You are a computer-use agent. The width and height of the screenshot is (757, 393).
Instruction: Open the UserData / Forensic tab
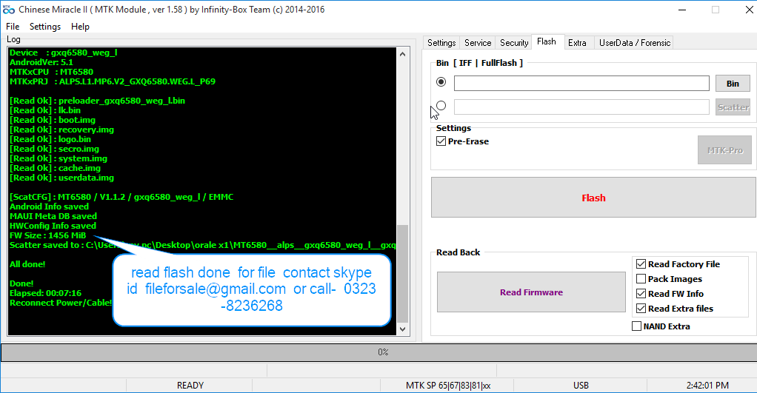click(x=634, y=43)
